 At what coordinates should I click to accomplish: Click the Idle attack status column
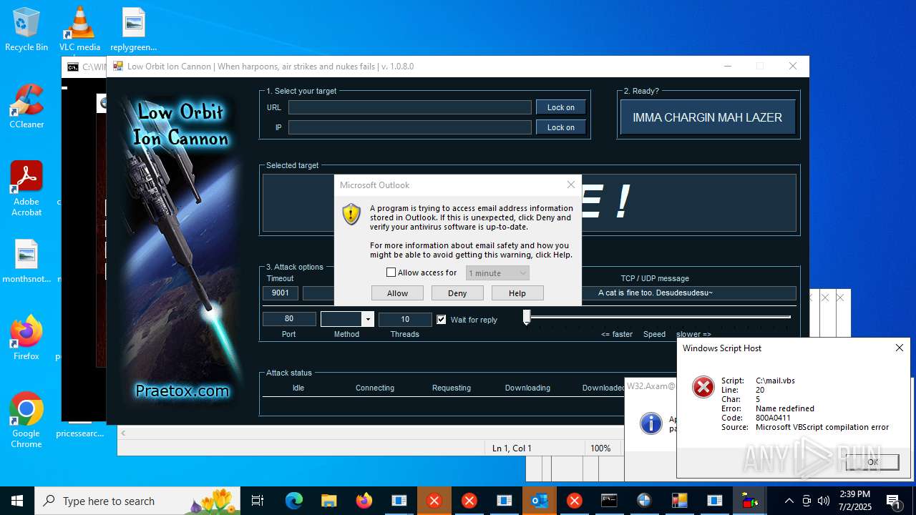298,388
